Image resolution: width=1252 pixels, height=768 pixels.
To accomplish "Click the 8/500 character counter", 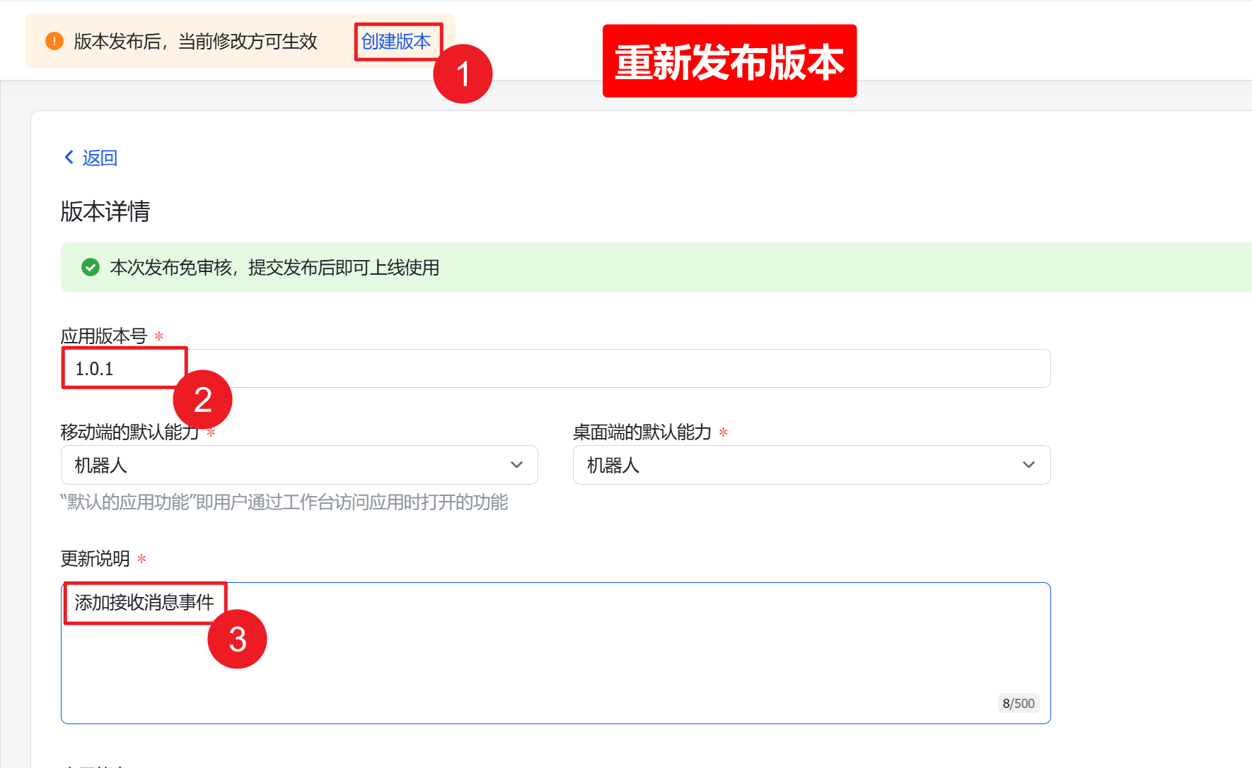I will (x=1019, y=703).
